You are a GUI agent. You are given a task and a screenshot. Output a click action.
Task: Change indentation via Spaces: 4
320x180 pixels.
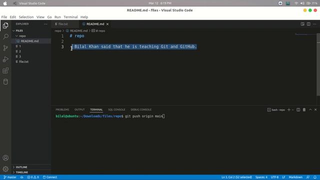click(261, 177)
